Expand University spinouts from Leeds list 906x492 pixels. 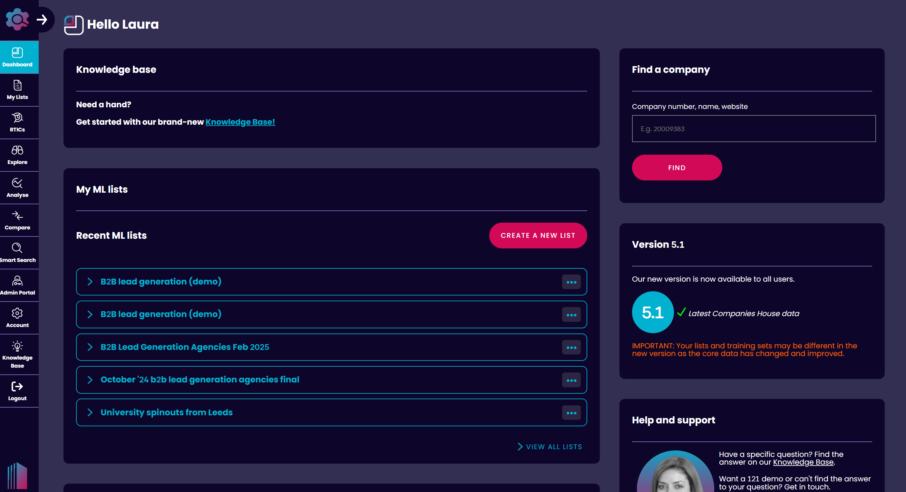click(90, 412)
